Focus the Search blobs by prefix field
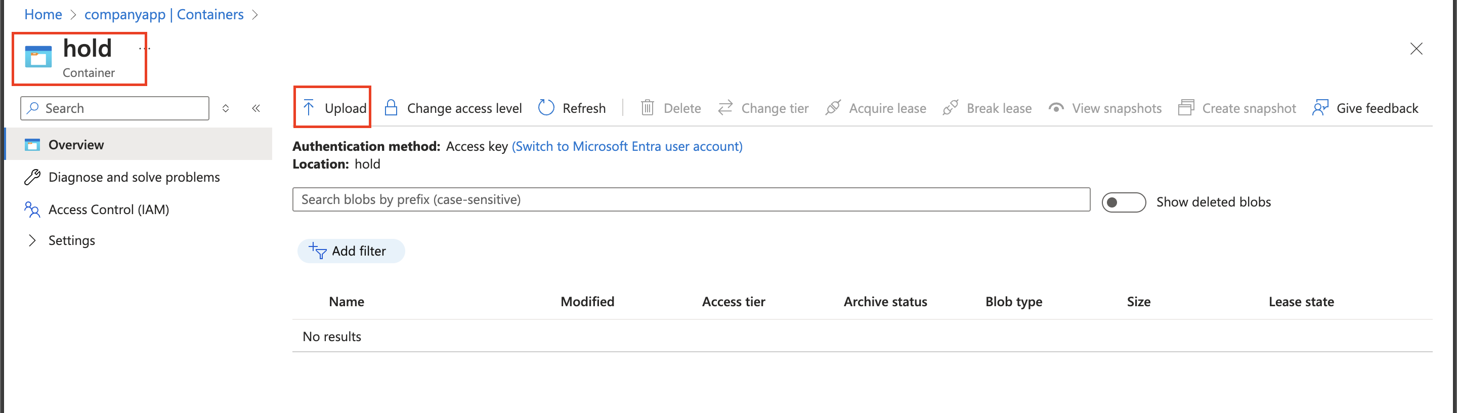Screen dimensions: 1457x413 [x=691, y=199]
